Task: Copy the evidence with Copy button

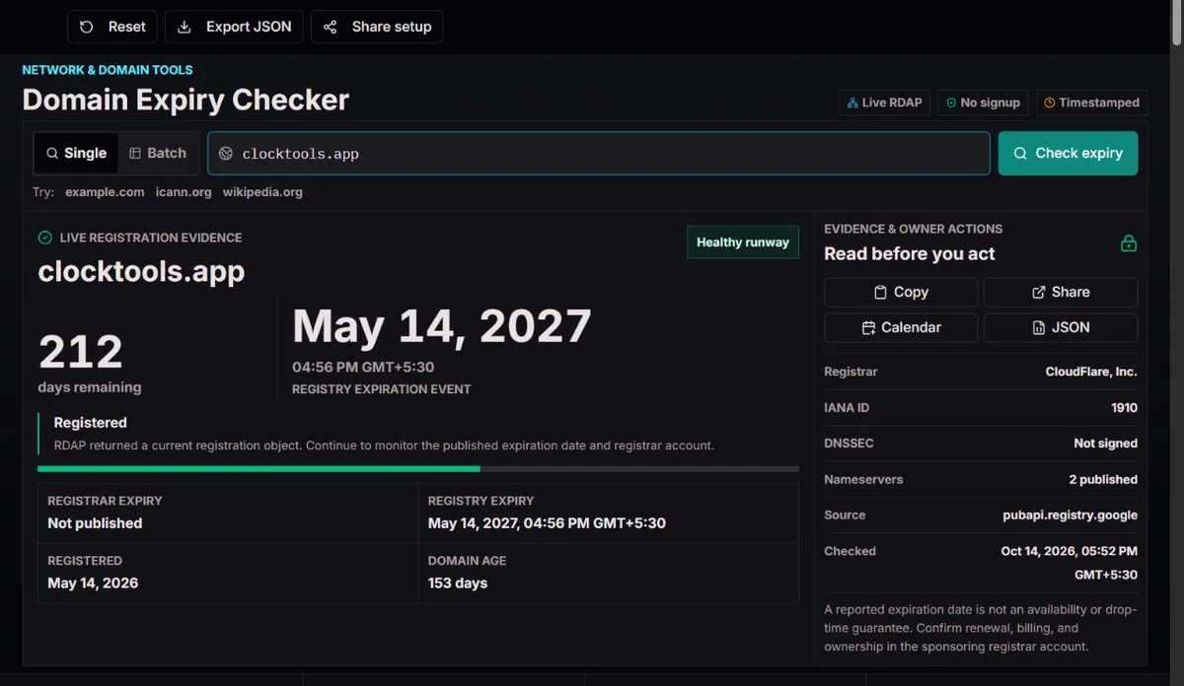Action: (x=901, y=292)
